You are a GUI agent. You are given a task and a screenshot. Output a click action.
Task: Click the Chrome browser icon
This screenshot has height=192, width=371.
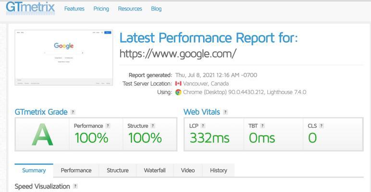pyautogui.click(x=178, y=92)
